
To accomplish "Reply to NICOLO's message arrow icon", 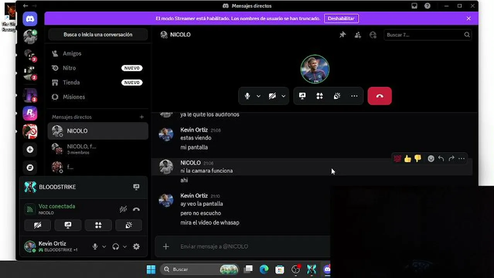I will 441,158.
